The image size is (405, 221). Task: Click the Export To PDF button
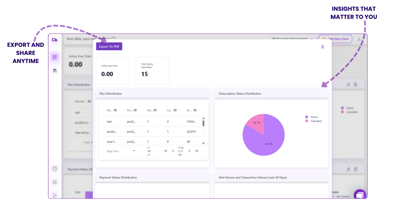click(109, 46)
